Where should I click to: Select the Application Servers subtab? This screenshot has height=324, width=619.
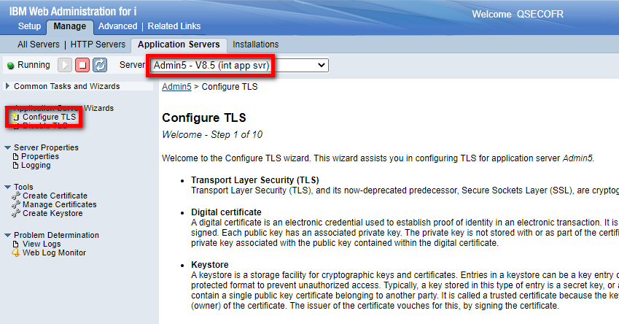(x=179, y=45)
